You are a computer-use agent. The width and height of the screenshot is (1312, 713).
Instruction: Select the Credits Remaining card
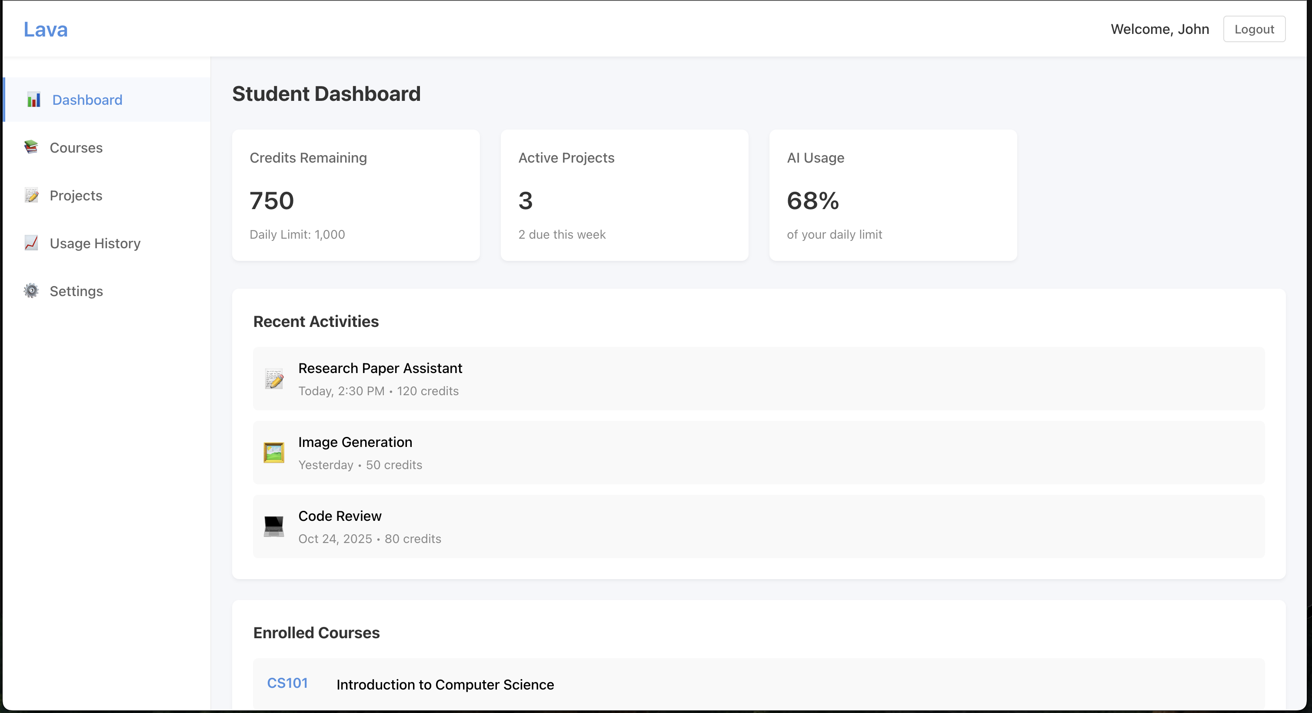tap(356, 195)
